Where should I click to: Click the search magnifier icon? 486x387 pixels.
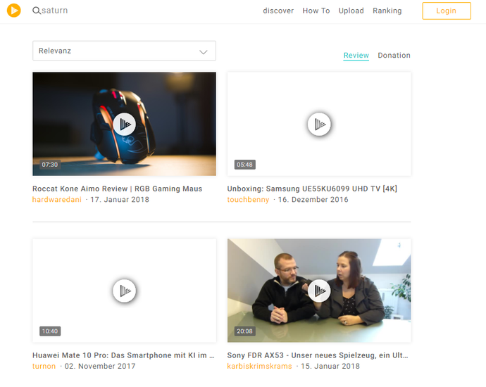tap(36, 11)
